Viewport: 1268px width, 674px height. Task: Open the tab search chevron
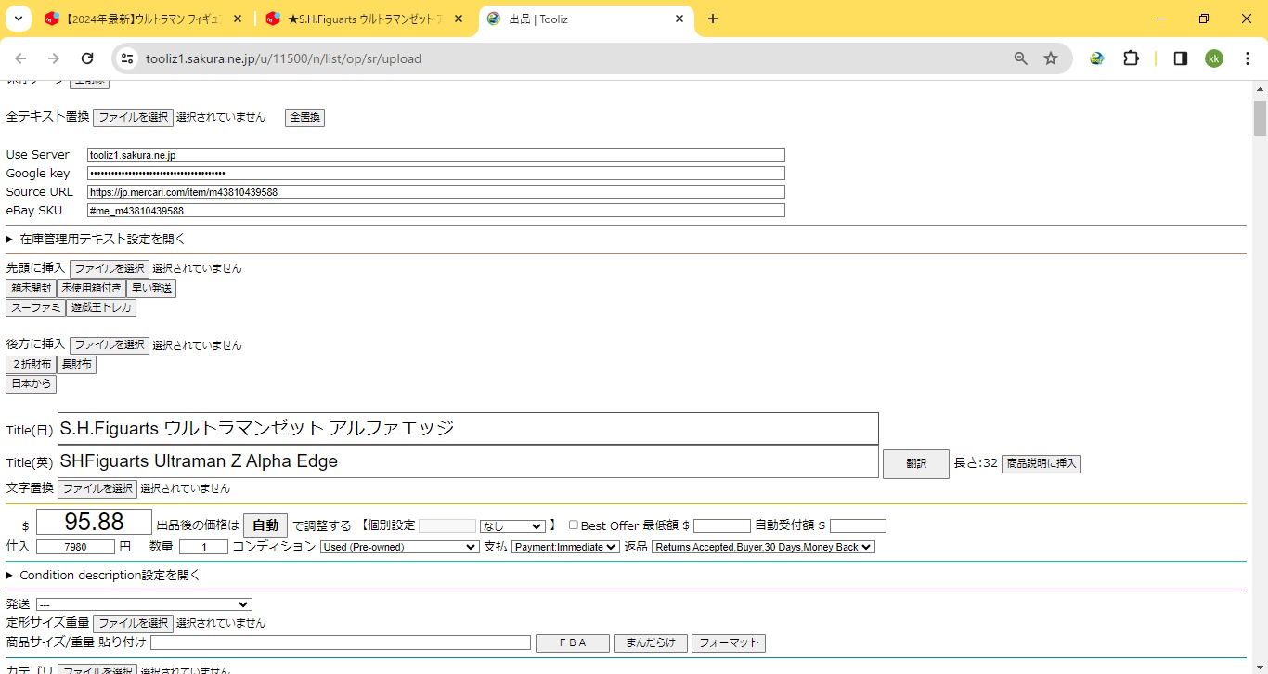(x=18, y=19)
